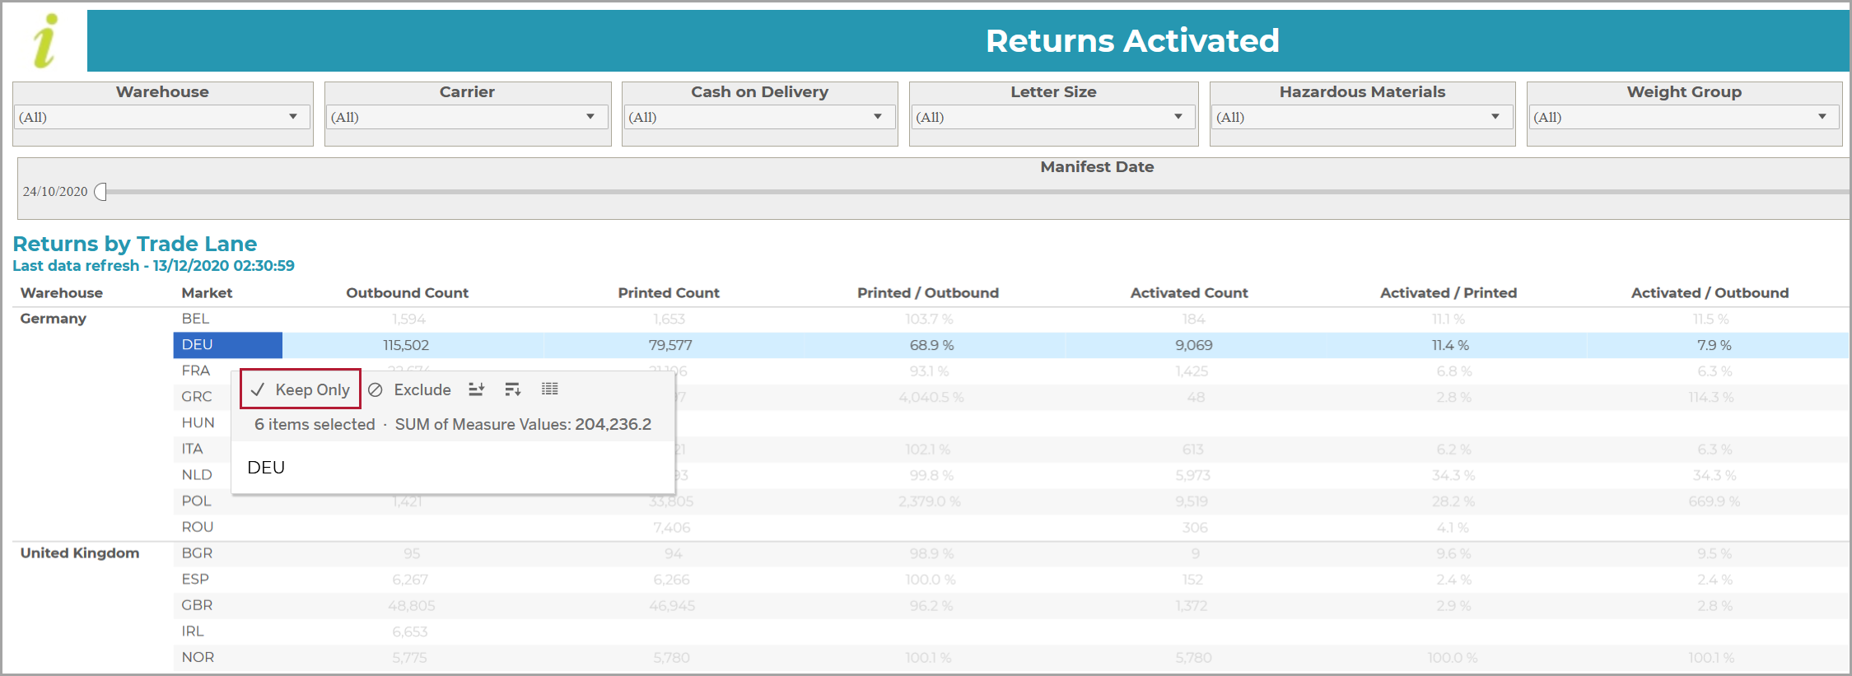Select the highlighted DEU market cell
Screen dimensions: 1852x676
pyautogui.click(x=228, y=345)
